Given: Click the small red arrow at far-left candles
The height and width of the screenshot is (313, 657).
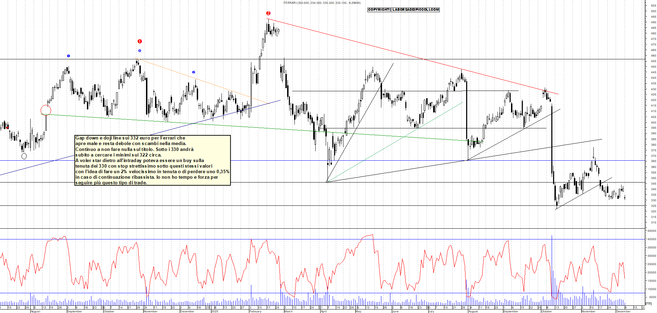Looking at the screenshot, I should point(8,128).
